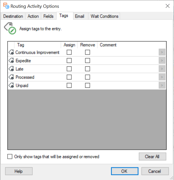Switch to the Destination tab
This screenshot has width=174, height=180.
click(13, 16)
